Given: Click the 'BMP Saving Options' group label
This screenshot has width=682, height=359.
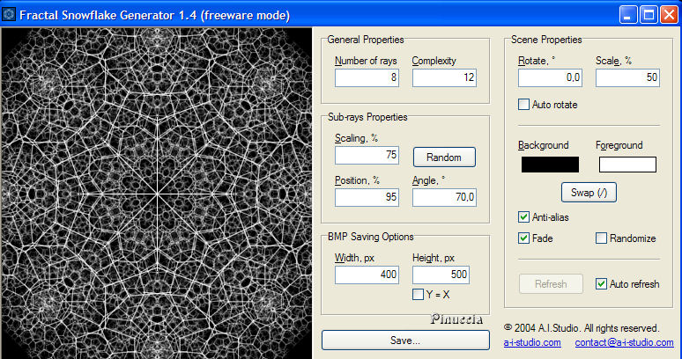Looking at the screenshot, I should (371, 237).
